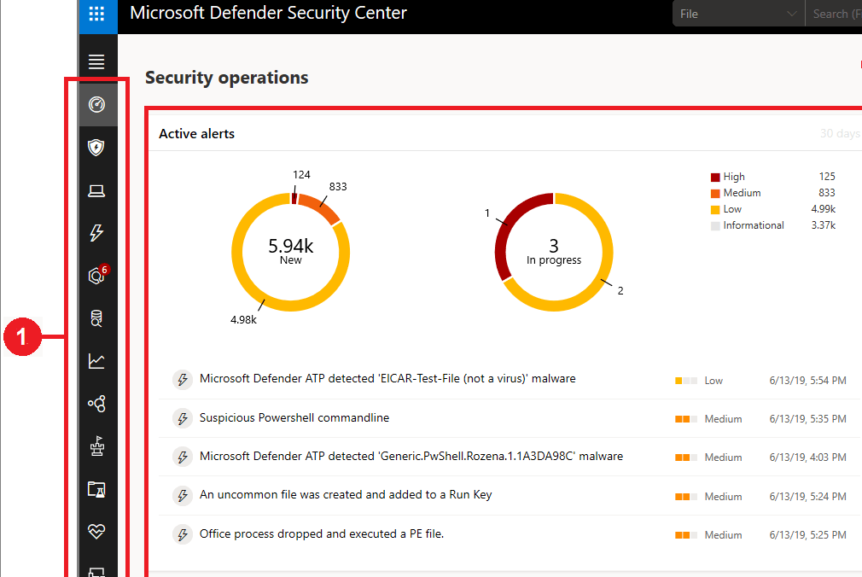The image size is (862, 577).
Task: Click the 5.94k New alerts donut center
Action: click(291, 251)
